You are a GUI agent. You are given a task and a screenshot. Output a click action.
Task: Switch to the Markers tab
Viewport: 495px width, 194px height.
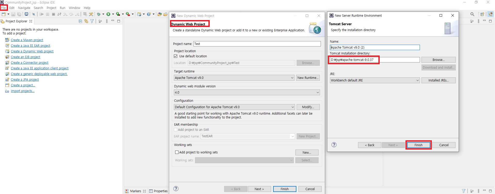pyautogui.click(x=135, y=191)
